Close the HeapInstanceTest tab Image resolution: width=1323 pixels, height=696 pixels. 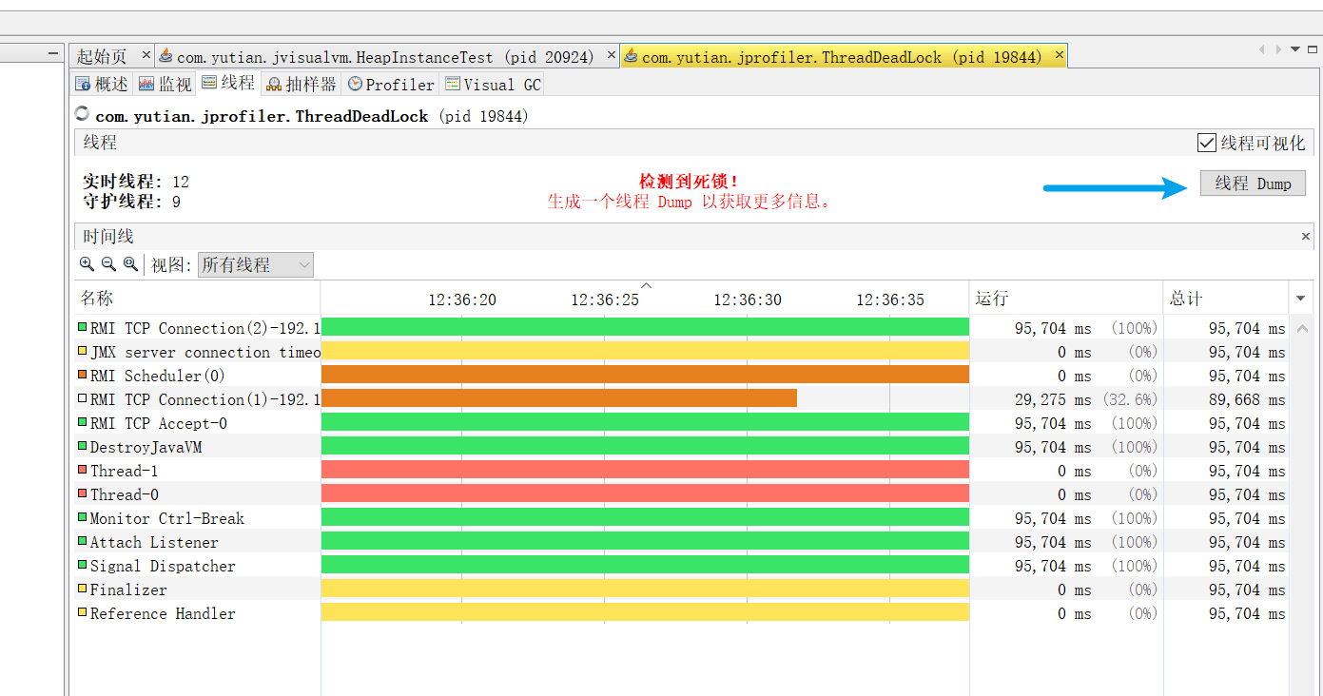[x=611, y=56]
